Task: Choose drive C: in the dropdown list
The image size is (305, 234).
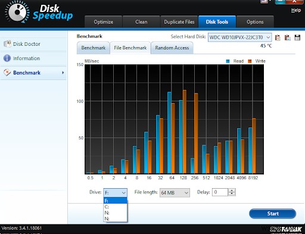Action: click(x=115, y=207)
